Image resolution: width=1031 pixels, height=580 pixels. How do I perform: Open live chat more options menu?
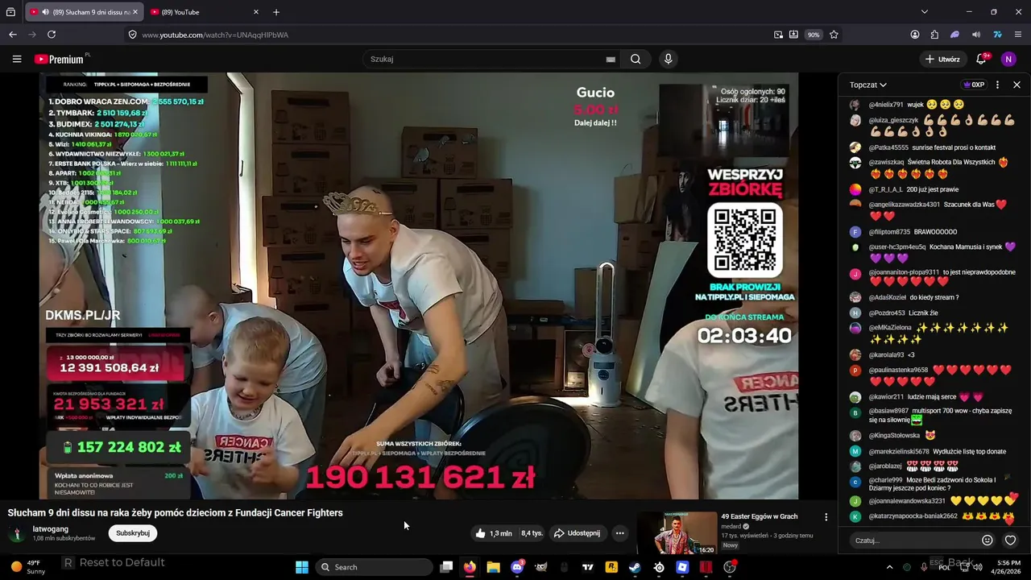pos(997,85)
